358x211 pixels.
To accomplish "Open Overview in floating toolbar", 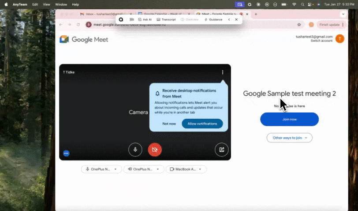I will click(190, 20).
